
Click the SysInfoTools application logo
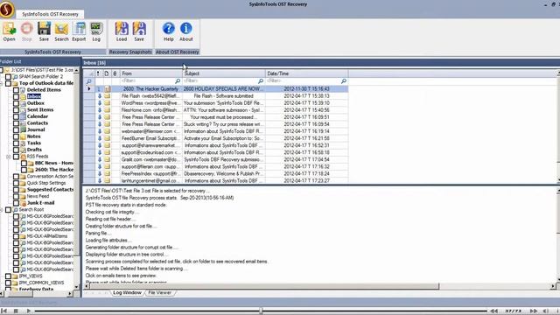tap(7, 10)
